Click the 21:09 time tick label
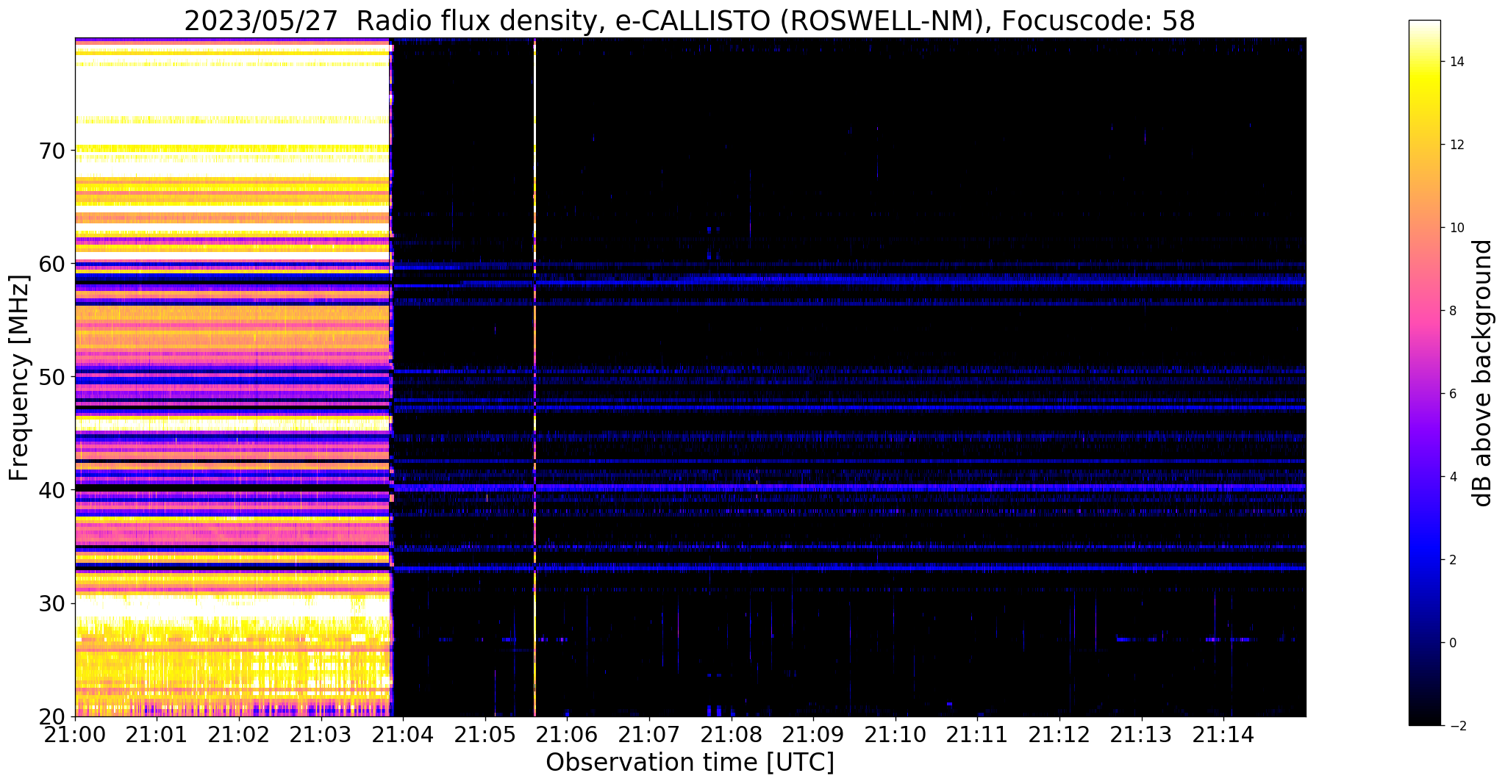The image size is (1505, 784). tap(813, 735)
